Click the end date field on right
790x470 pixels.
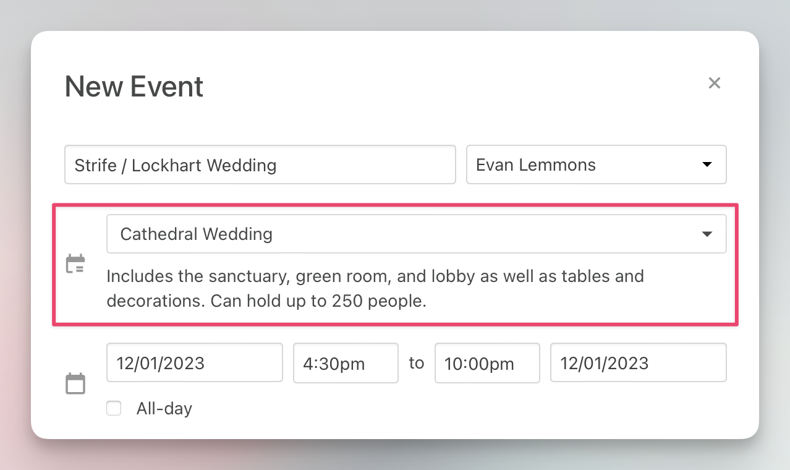(x=637, y=363)
